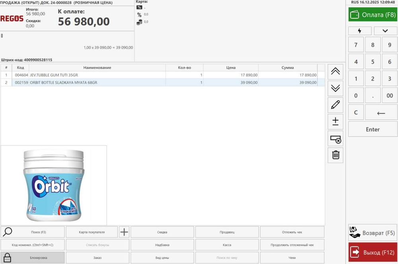Click the Вид цены price type button
This screenshot has height=264, width=398.
(162, 258)
